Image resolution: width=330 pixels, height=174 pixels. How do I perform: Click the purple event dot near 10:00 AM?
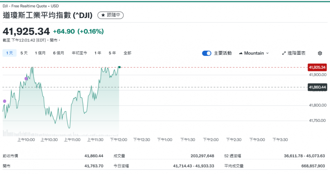pyautogui.click(x=26, y=79)
